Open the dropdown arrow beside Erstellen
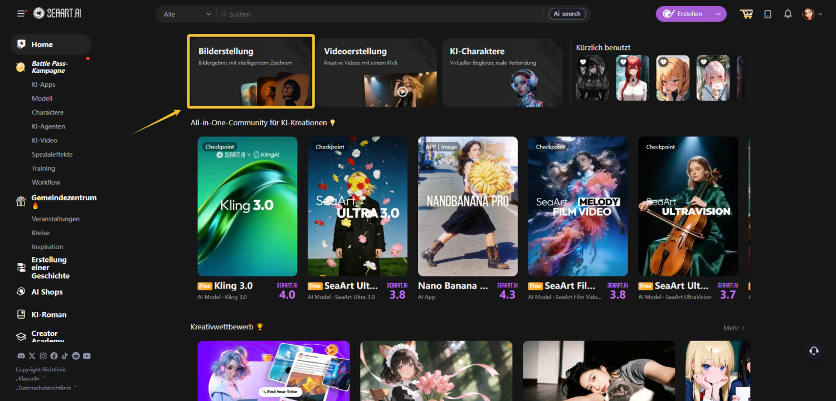 pyautogui.click(x=718, y=14)
